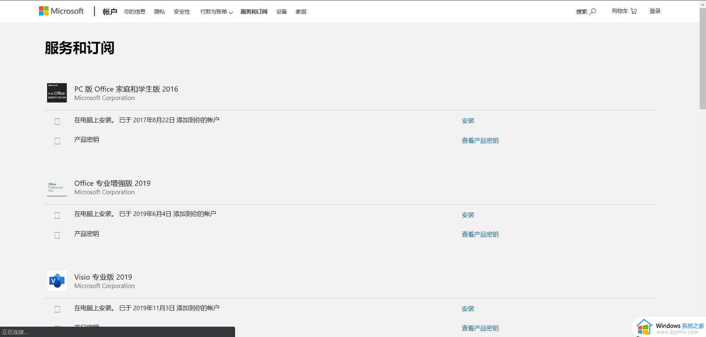706x337 pixels.
Task: Open the 购物车 shopping cart
Action: pos(624,11)
